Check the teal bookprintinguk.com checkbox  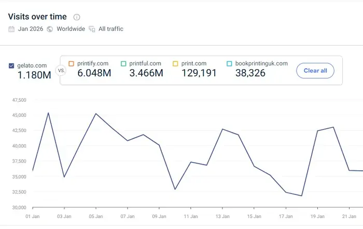[x=229, y=64]
